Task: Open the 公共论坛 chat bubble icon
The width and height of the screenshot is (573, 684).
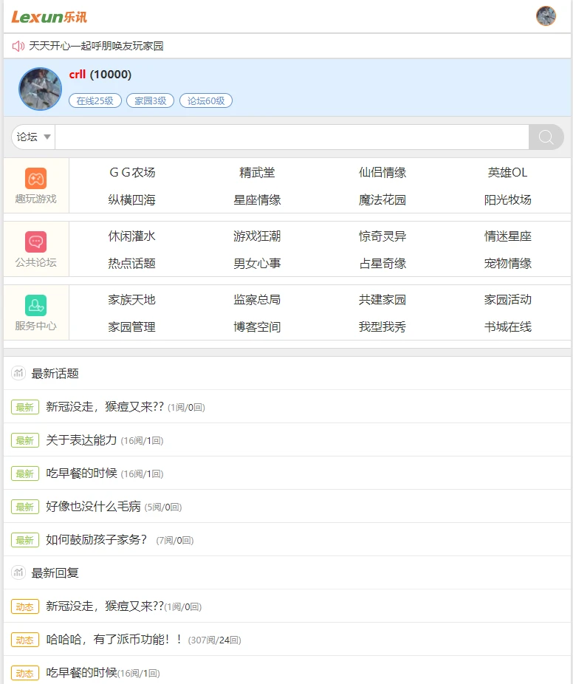Action: 35,242
